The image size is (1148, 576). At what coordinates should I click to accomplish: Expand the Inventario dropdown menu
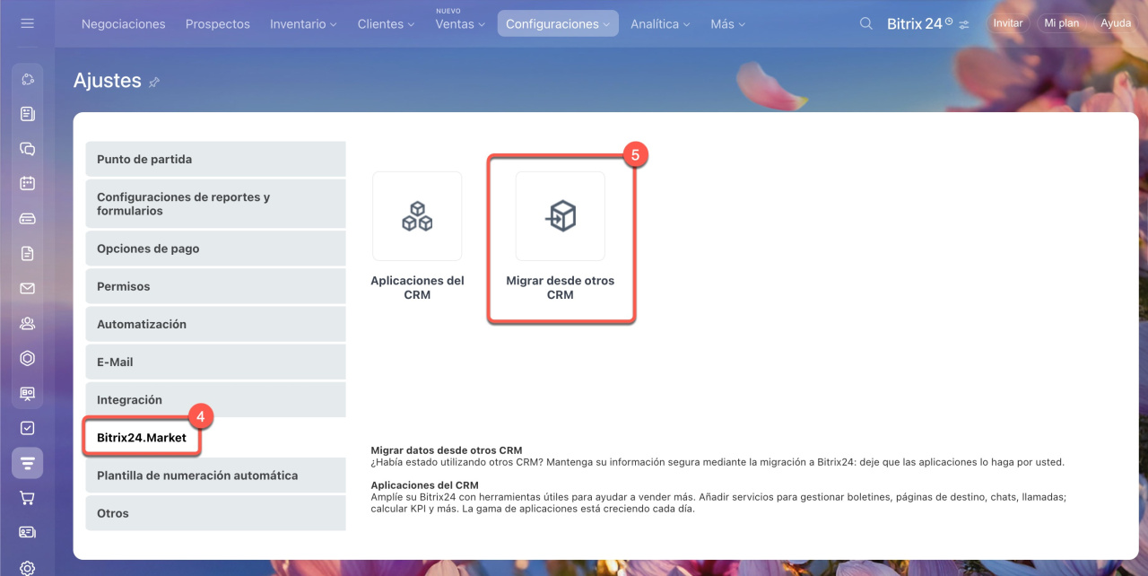(303, 24)
